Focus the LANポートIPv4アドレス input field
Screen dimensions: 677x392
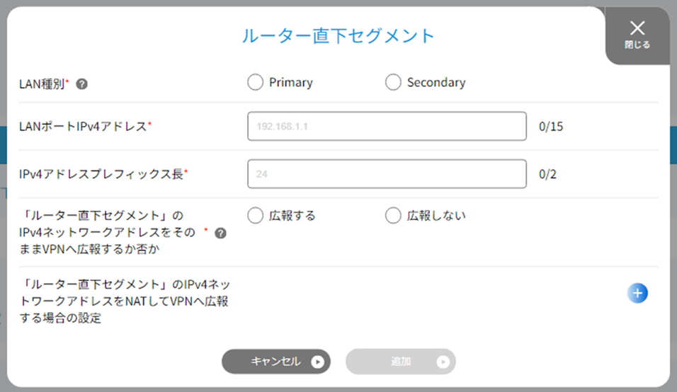pyautogui.click(x=387, y=127)
